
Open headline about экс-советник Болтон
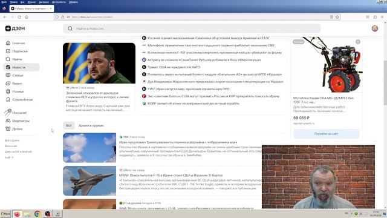(x=213, y=96)
